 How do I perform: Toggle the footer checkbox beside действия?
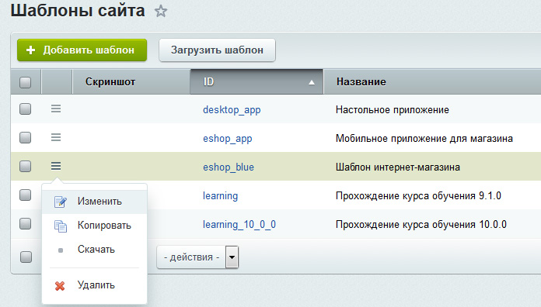tap(26, 257)
